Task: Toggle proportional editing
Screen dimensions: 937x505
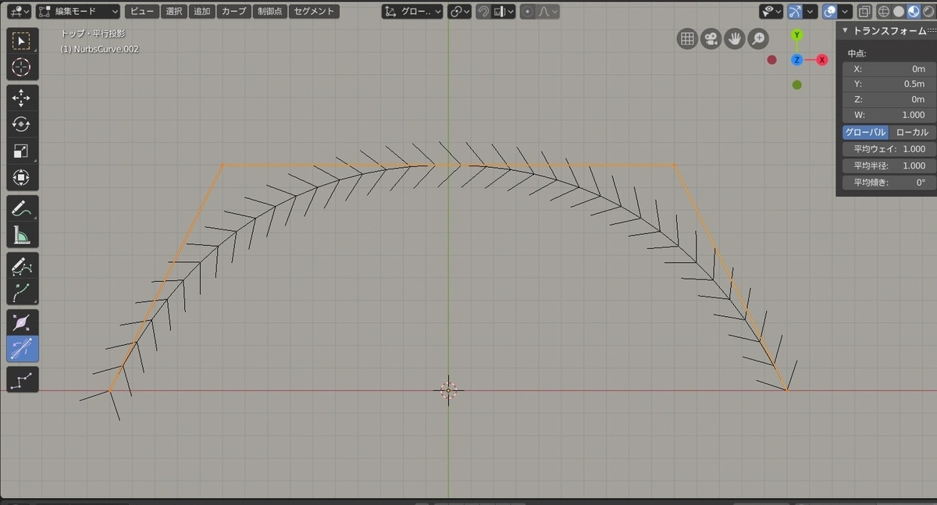Action: [x=528, y=12]
